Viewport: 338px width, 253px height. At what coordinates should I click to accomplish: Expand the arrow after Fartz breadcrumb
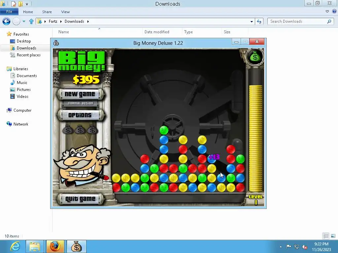click(x=61, y=21)
